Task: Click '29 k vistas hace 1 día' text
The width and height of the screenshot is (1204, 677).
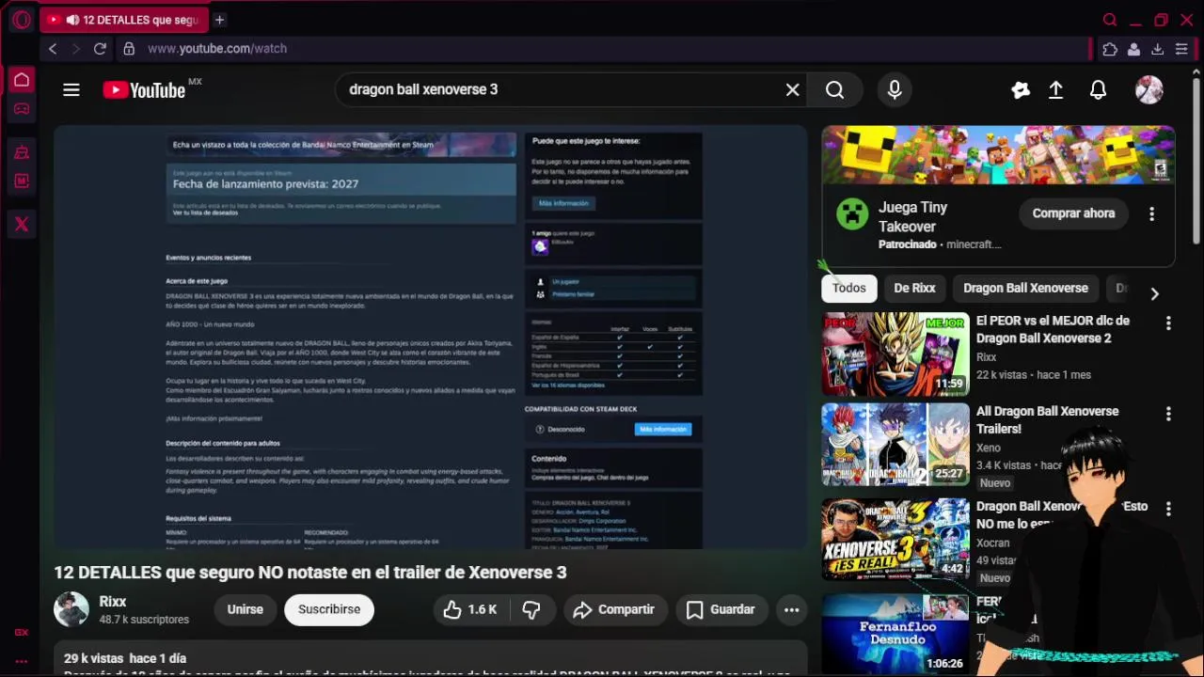Action: pos(125,658)
